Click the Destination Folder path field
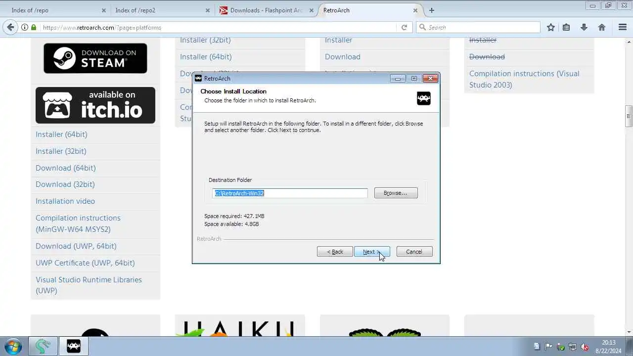Screen dimensions: 633x356 (290, 193)
